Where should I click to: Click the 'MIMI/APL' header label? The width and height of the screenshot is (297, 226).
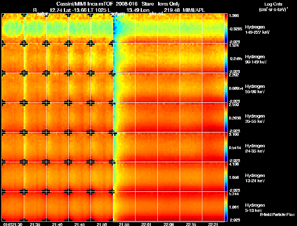194,10
